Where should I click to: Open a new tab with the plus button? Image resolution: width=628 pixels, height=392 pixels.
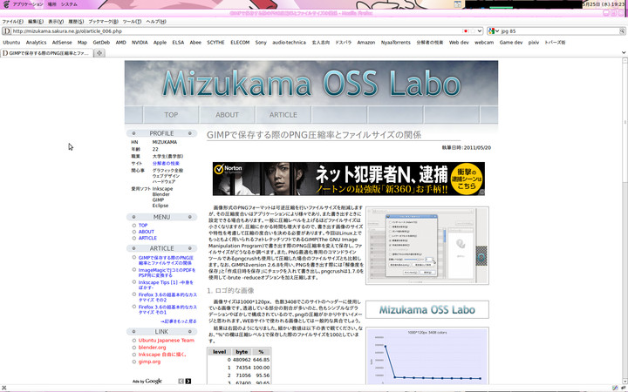tap(99, 53)
